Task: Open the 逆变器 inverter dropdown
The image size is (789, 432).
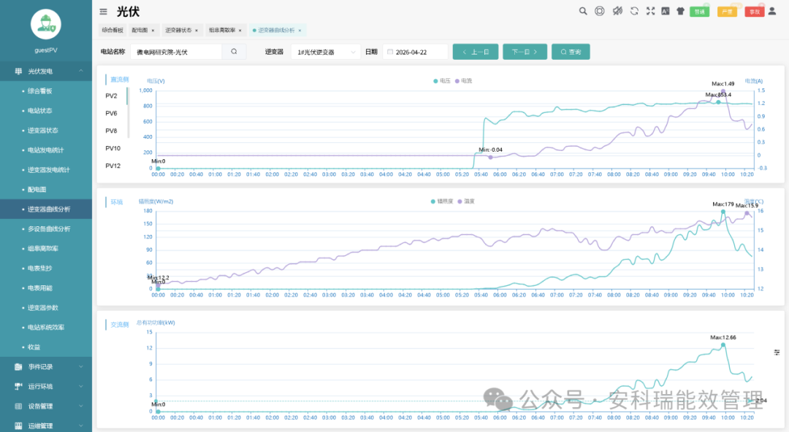Action: click(x=326, y=52)
